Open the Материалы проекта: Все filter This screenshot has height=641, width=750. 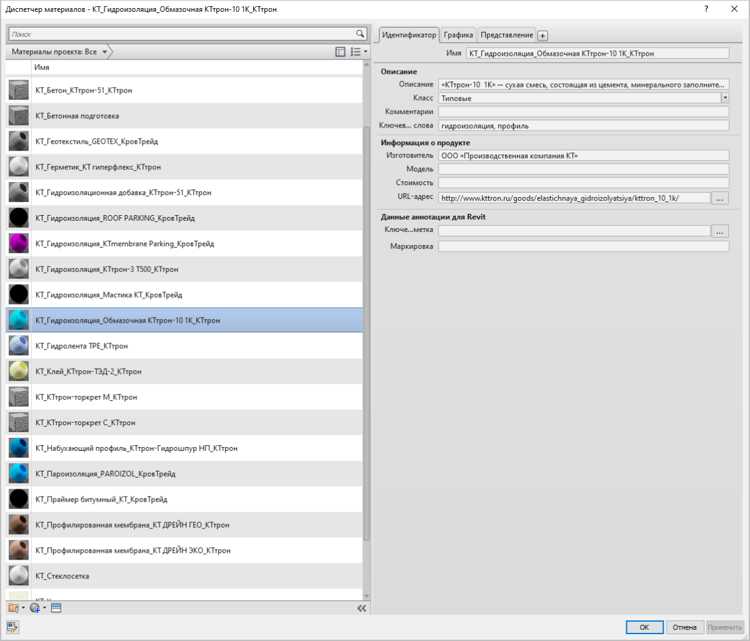pyautogui.click(x=59, y=52)
